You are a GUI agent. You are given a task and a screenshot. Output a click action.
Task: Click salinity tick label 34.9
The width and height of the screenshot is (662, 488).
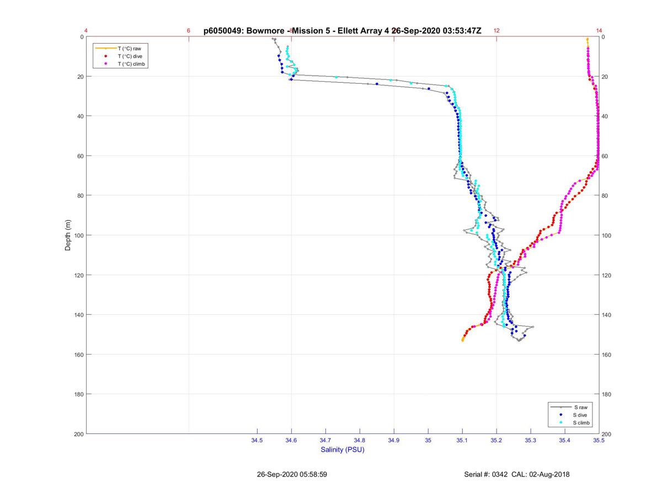coord(394,440)
